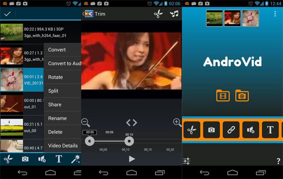Tap Android back button on the Trim screen
Screen dimensions: 283x179
pyautogui.click(x=104, y=173)
